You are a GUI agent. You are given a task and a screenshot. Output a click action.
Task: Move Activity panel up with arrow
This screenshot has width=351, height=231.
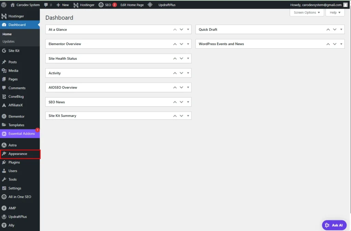click(x=175, y=73)
